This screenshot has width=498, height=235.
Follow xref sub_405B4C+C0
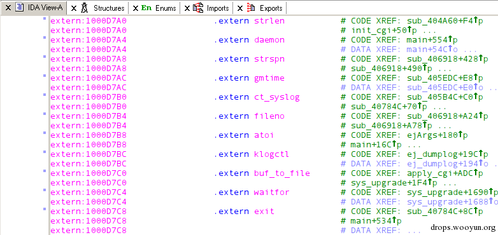pyautogui.click(x=440, y=97)
